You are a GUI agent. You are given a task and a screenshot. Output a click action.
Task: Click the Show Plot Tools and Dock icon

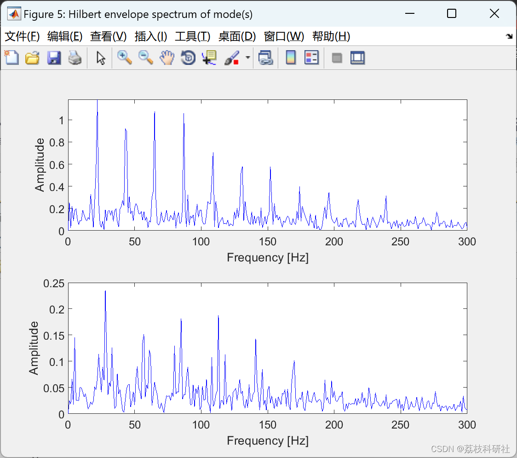click(x=358, y=58)
